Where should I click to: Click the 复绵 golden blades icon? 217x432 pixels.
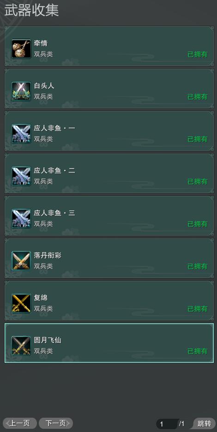tap(21, 303)
